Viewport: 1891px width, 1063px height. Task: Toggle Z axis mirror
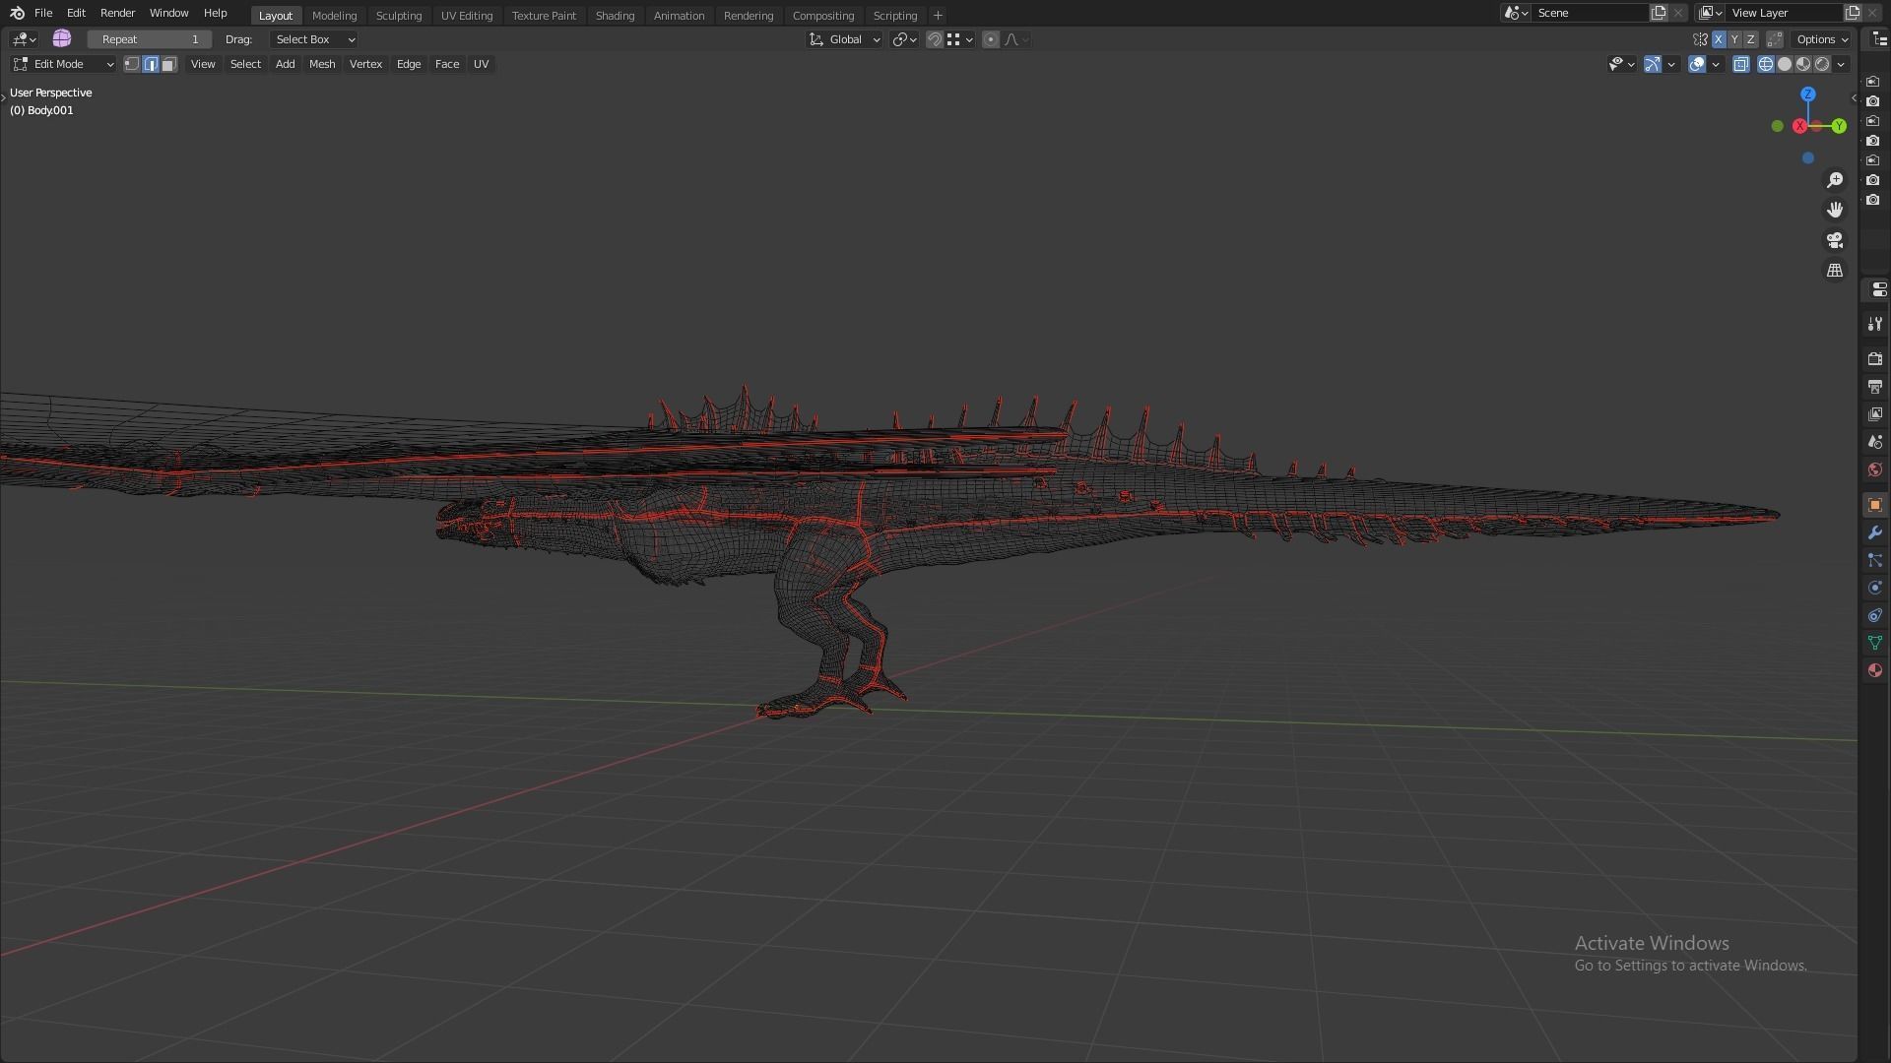[1750, 39]
